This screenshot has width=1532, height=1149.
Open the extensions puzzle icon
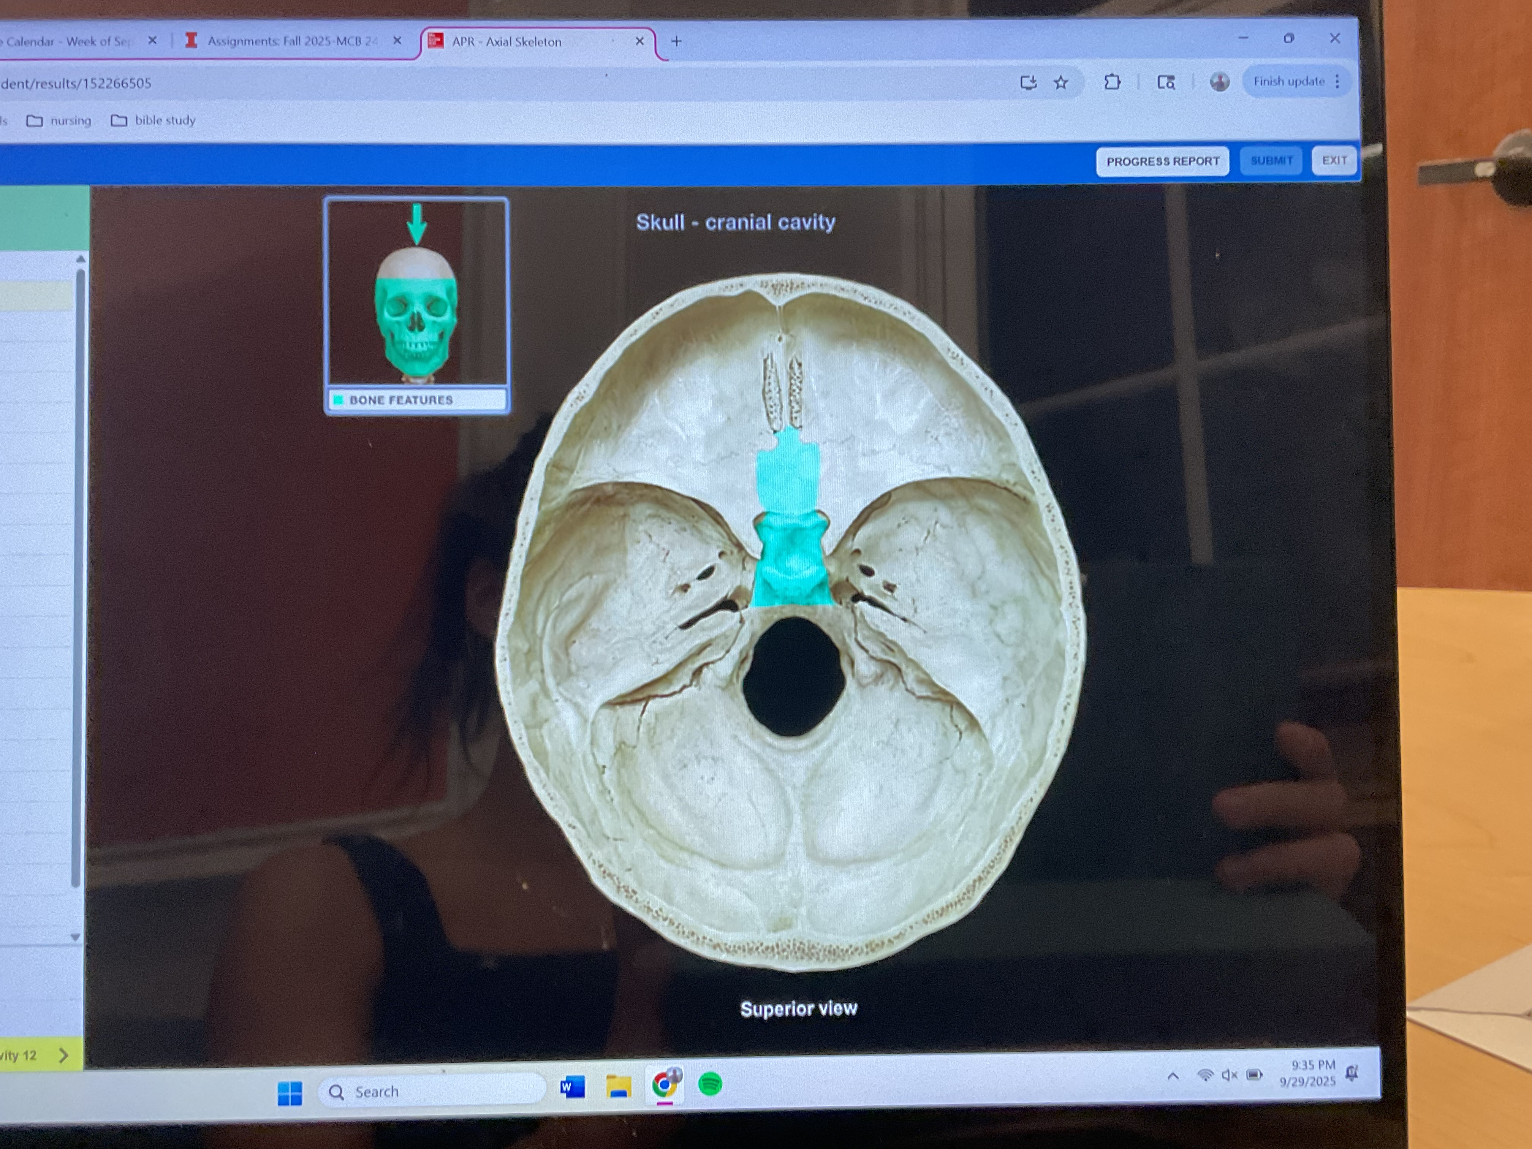click(x=1112, y=82)
